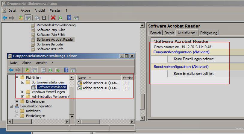Click scroll-down arrow of main tree scrollbar

tap(143, 118)
